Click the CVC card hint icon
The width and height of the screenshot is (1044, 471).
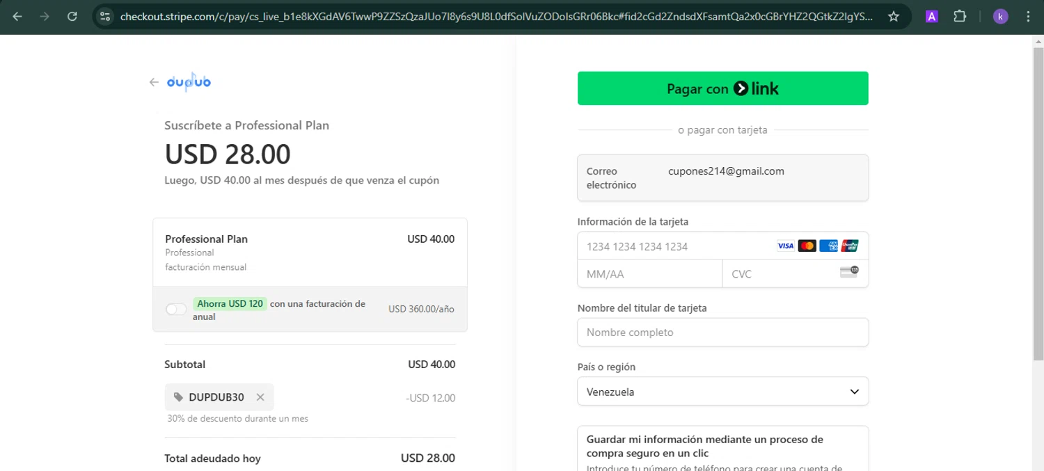850,272
